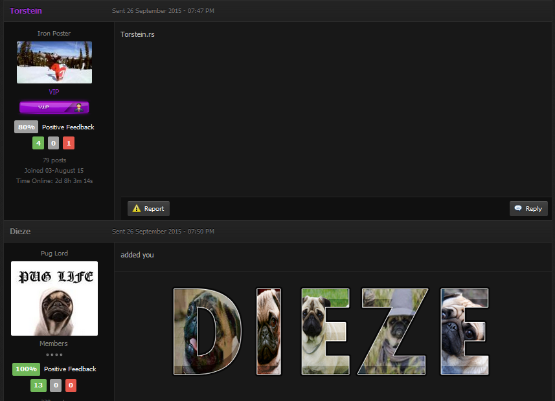Screen dimensions: 555x401
Task: Click the member rank dots under Dieze
Action: 54,354
